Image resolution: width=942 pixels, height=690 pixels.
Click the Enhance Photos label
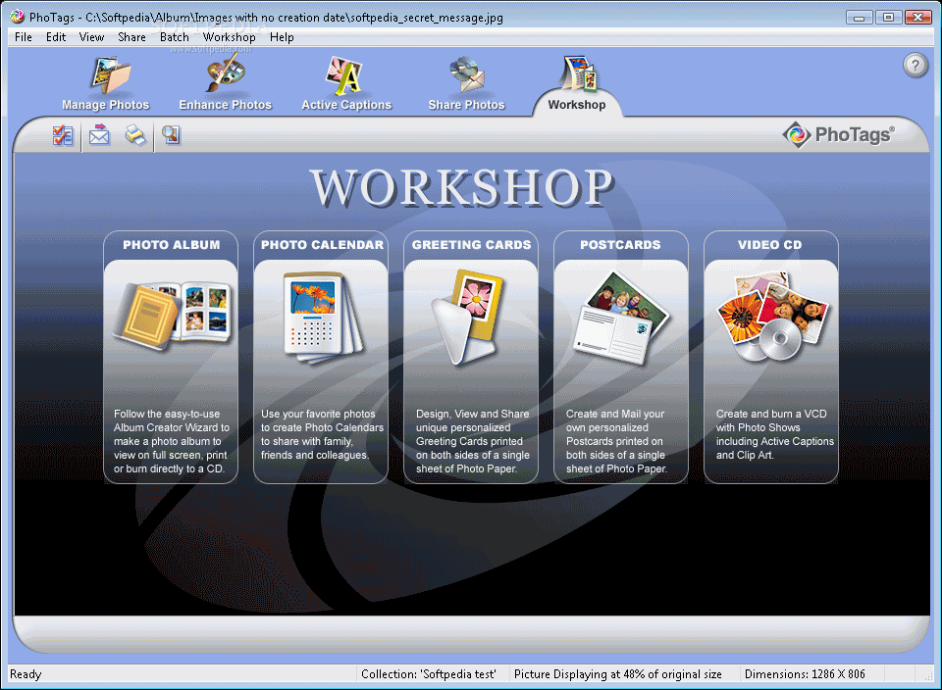pyautogui.click(x=226, y=105)
